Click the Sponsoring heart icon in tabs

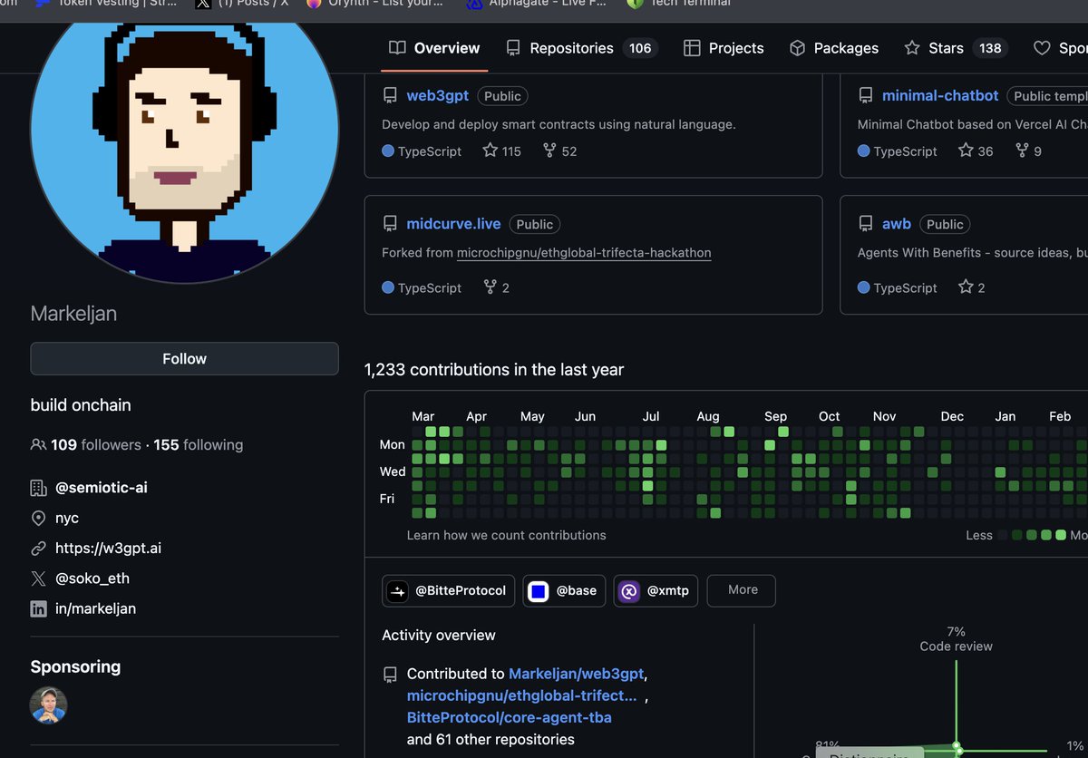pyautogui.click(x=1042, y=48)
